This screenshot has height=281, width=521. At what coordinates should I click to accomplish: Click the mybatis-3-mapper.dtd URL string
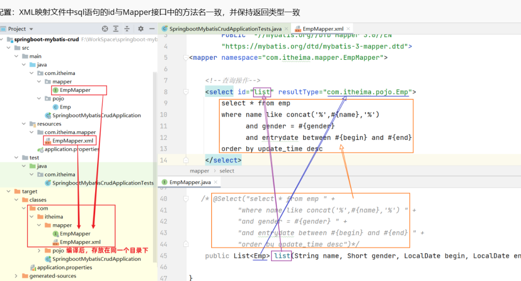[315, 46]
